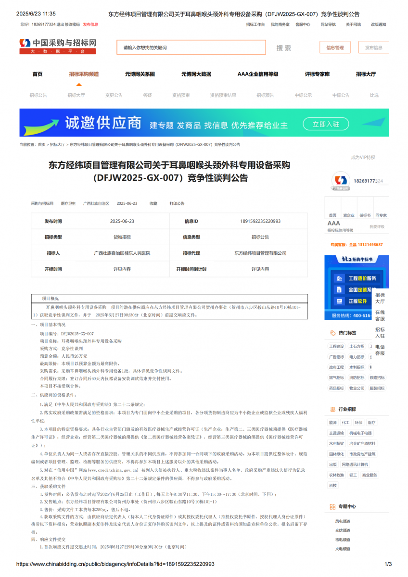Click the 招标工作台 top link
The height and width of the screenshot is (577, 408).
pos(255,24)
